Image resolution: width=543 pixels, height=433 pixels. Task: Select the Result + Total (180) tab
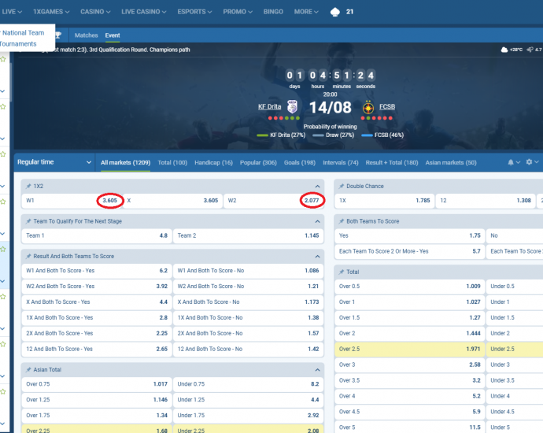tap(392, 162)
